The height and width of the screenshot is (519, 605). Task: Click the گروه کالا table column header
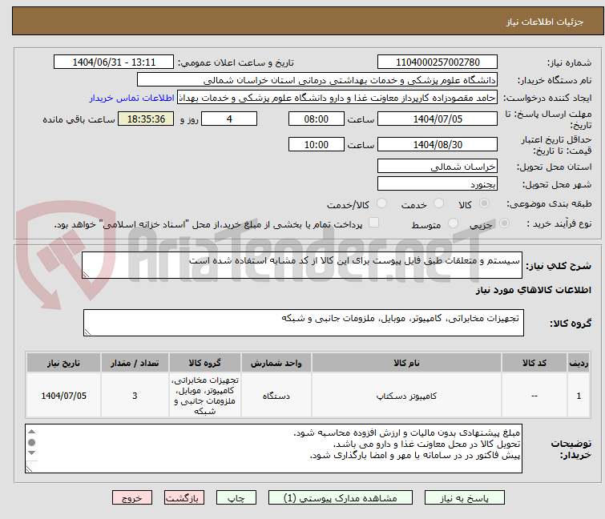(x=205, y=363)
